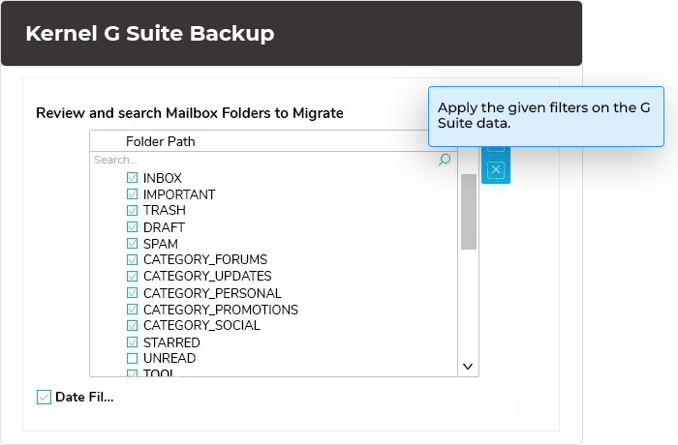Uncheck the DRAFT folder checkbox

point(133,226)
